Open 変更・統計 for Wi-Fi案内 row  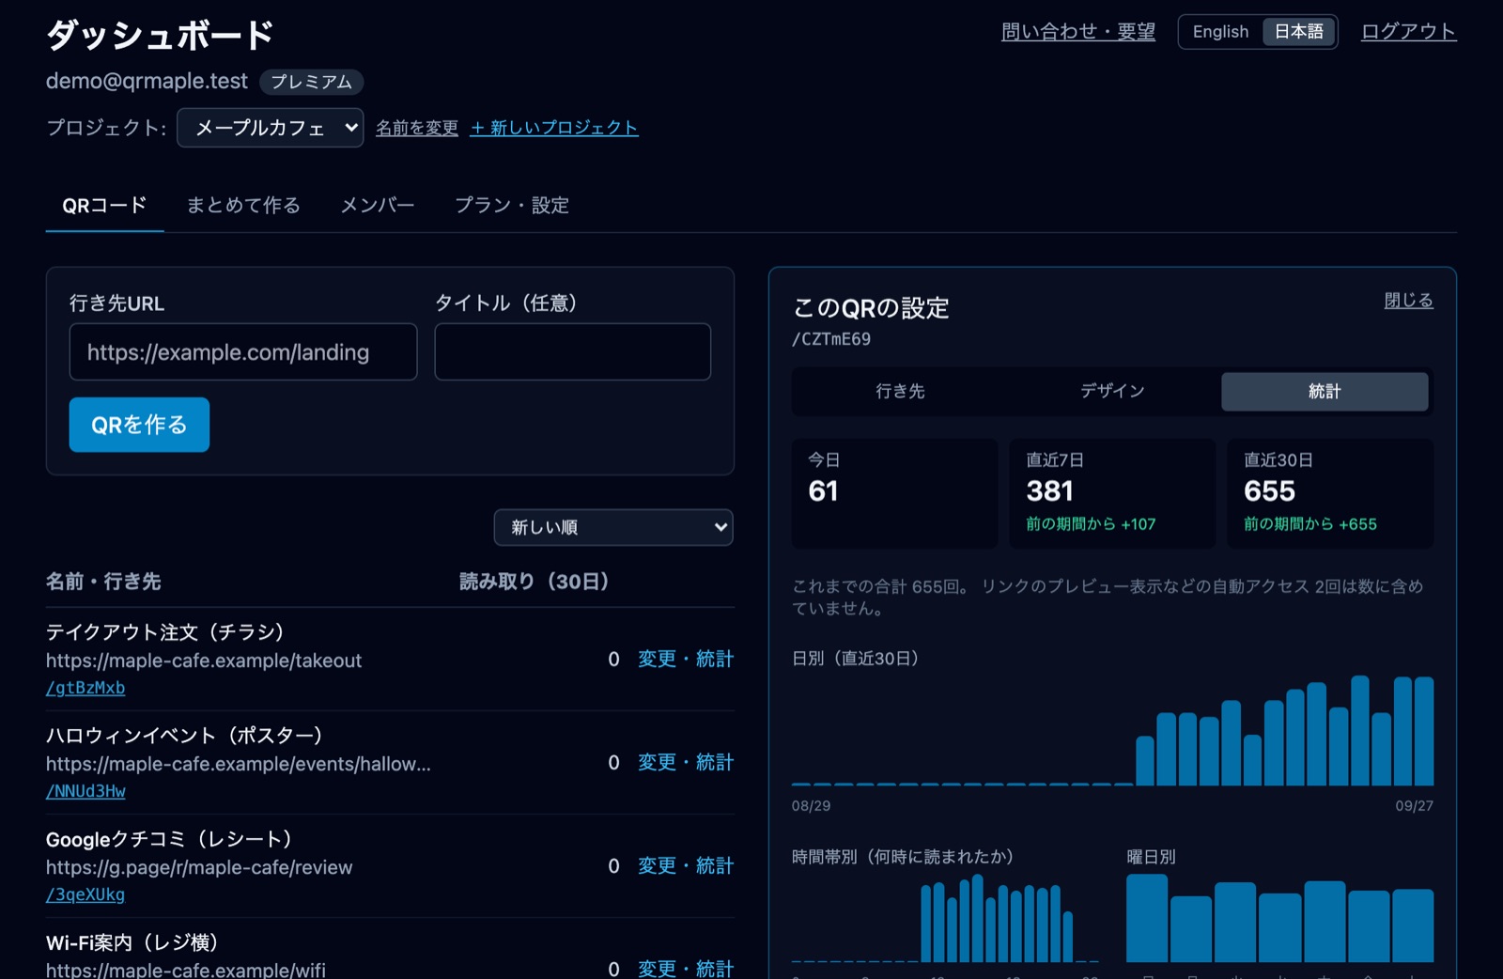[686, 969]
